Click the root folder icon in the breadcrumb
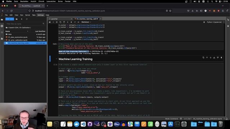 tap(6, 28)
